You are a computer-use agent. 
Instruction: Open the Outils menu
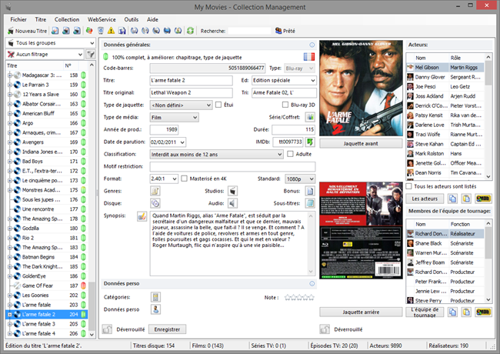click(x=131, y=19)
